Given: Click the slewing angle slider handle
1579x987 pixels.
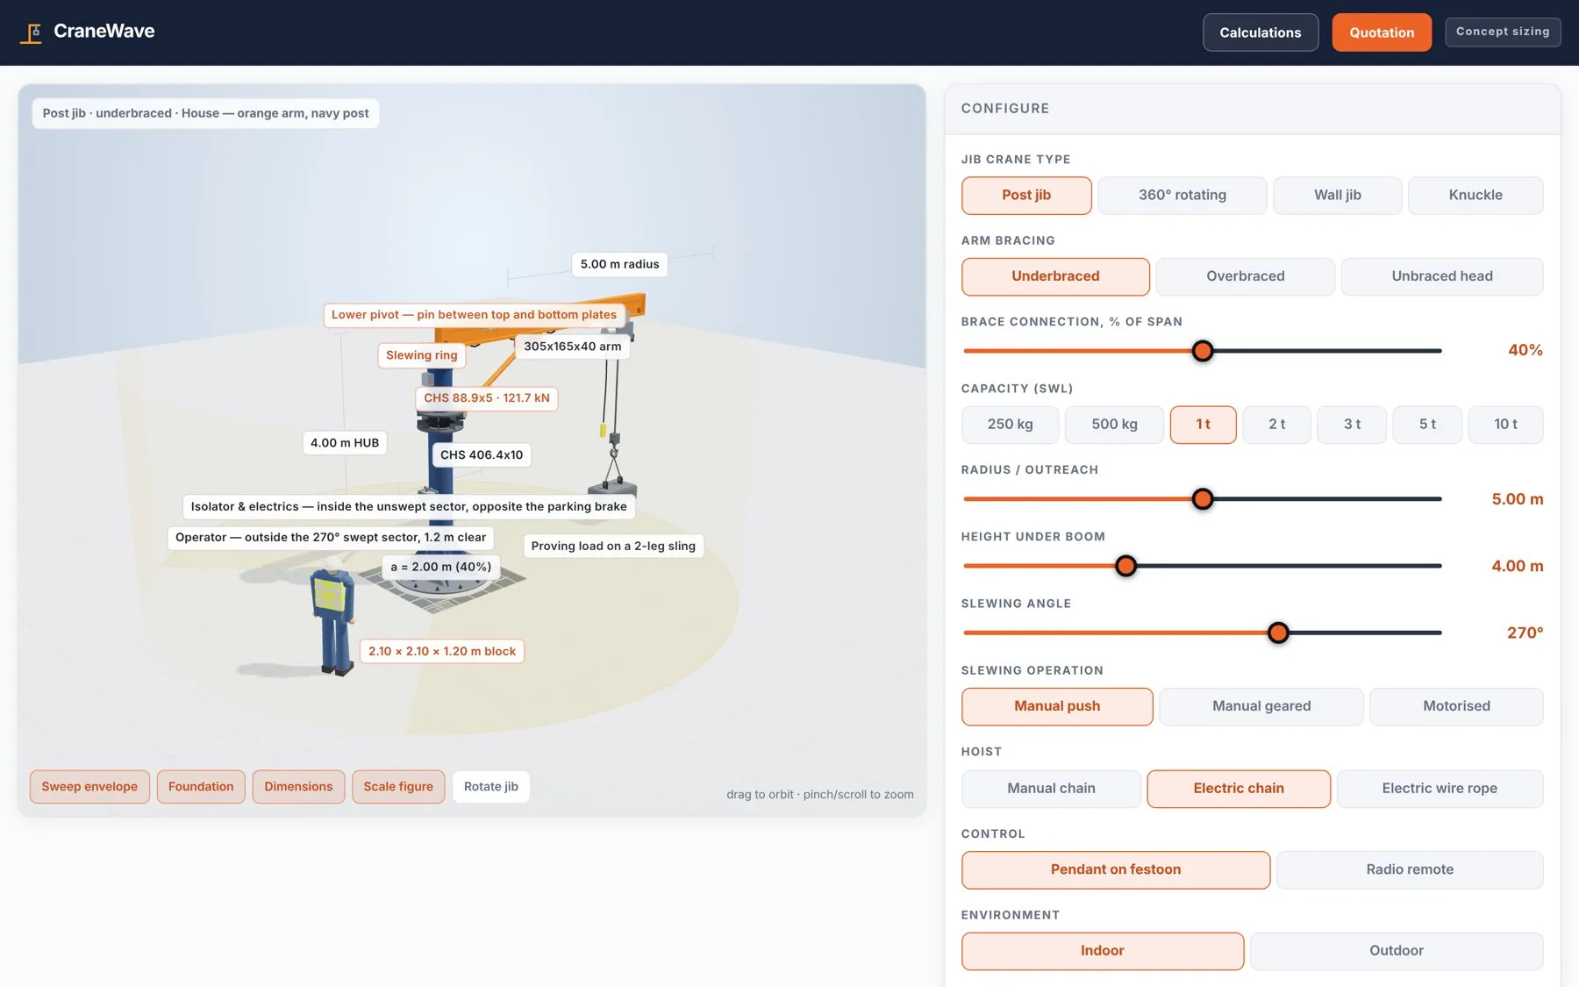Looking at the screenshot, I should (x=1278, y=633).
